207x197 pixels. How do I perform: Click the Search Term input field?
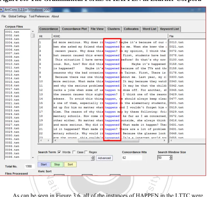(x=64, y=158)
